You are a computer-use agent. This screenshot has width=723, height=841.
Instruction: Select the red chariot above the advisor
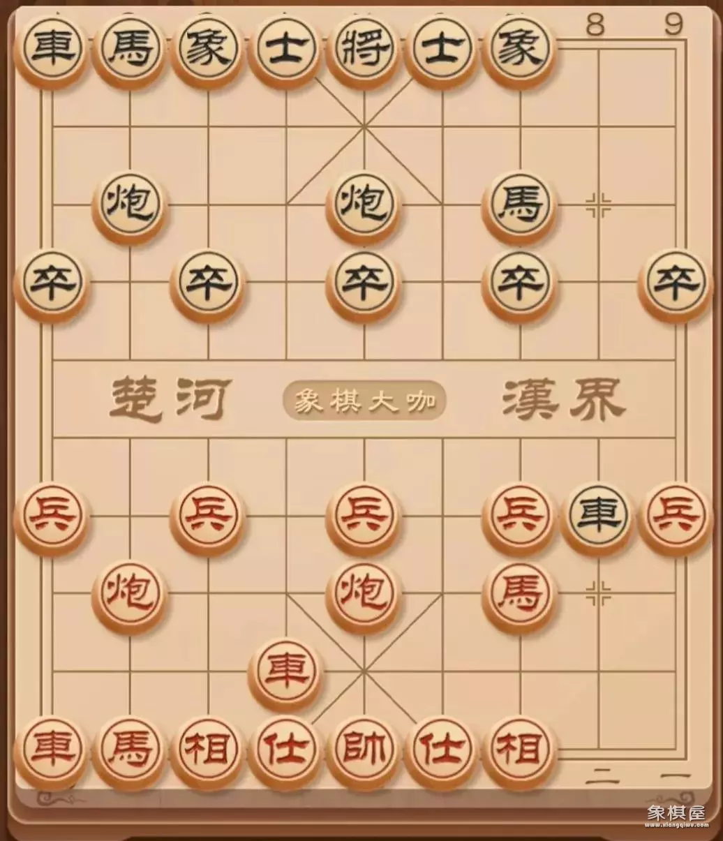pos(285,673)
